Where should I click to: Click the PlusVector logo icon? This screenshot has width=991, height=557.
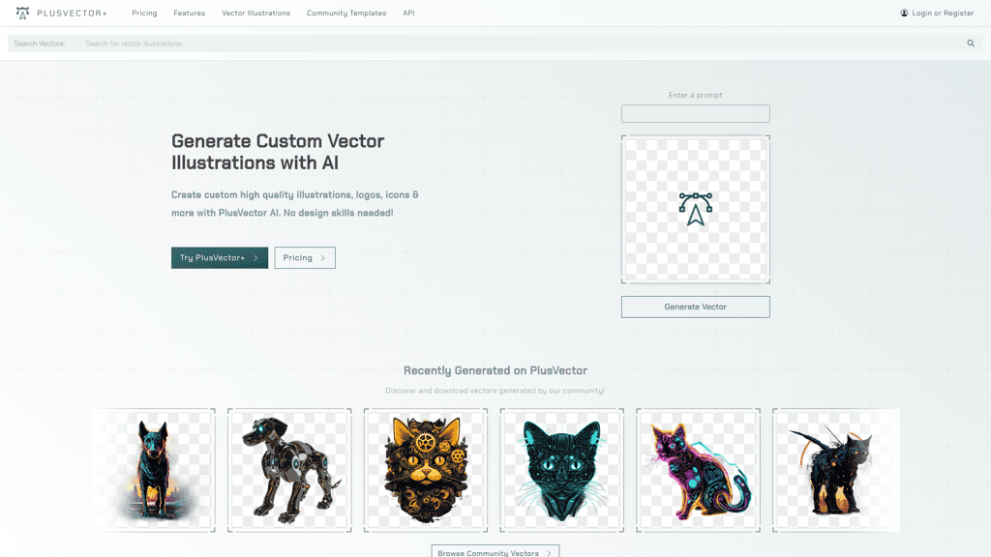pos(23,13)
